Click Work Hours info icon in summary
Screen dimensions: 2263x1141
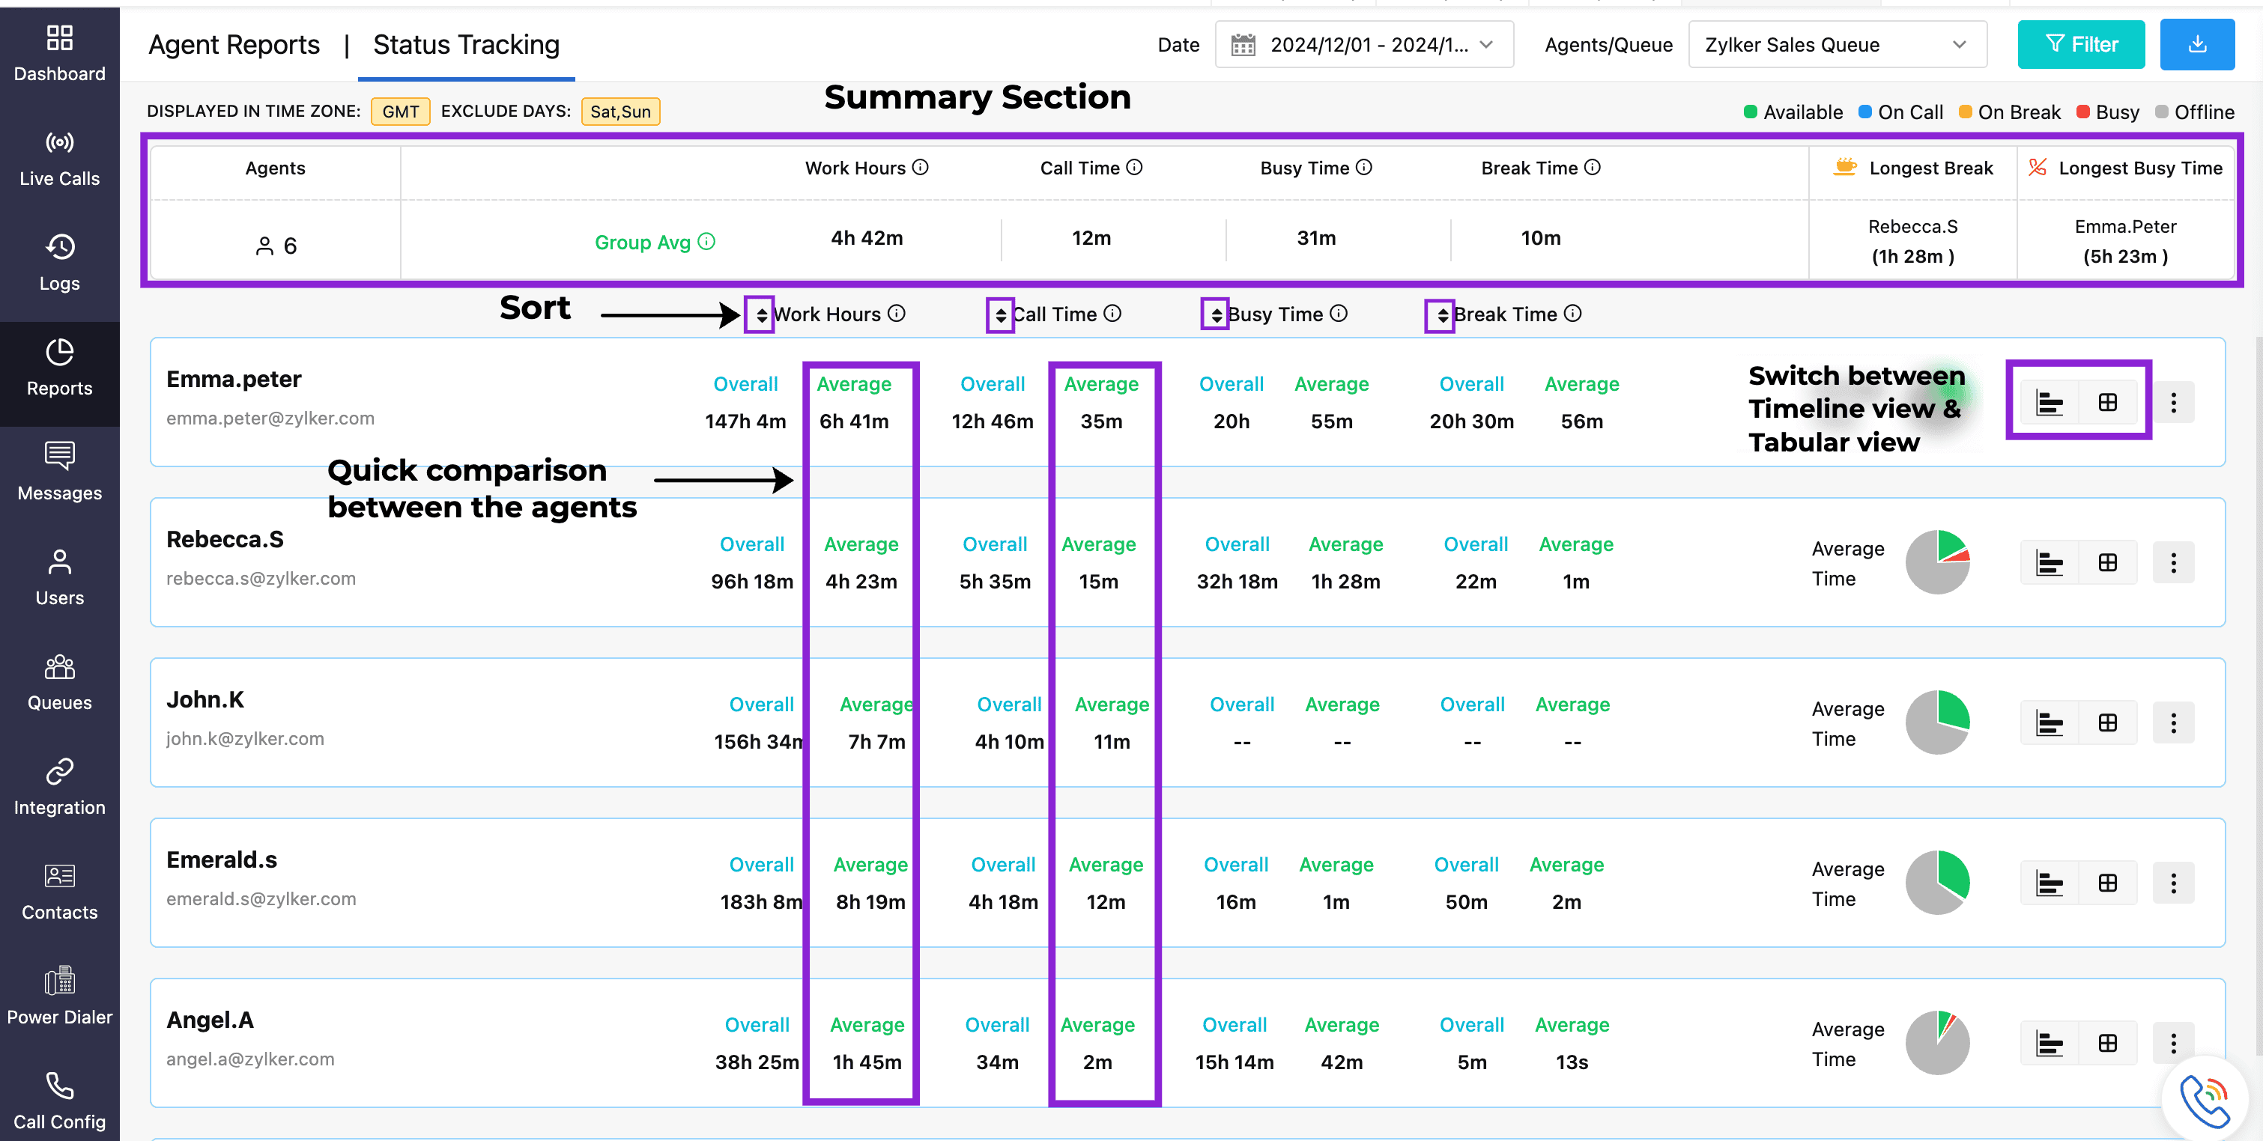tap(920, 168)
